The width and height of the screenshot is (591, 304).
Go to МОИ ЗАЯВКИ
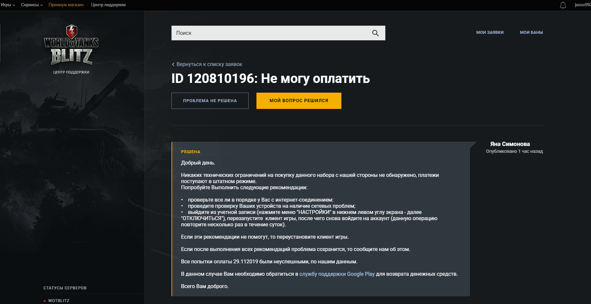pos(490,33)
